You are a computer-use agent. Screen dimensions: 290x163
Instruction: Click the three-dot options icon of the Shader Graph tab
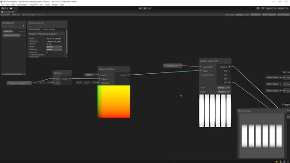coord(288,12)
